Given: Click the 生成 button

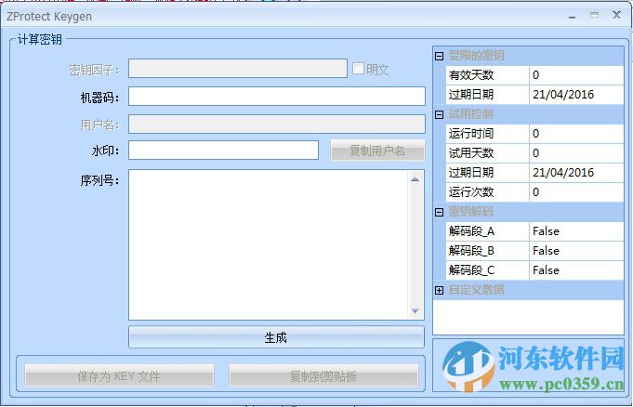Looking at the screenshot, I should pyautogui.click(x=276, y=337).
